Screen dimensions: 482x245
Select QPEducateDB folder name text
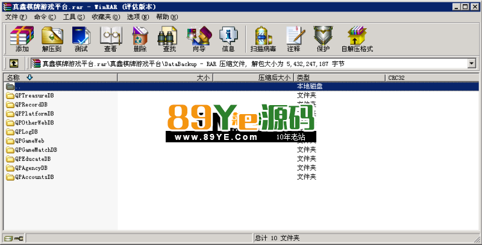(33, 159)
